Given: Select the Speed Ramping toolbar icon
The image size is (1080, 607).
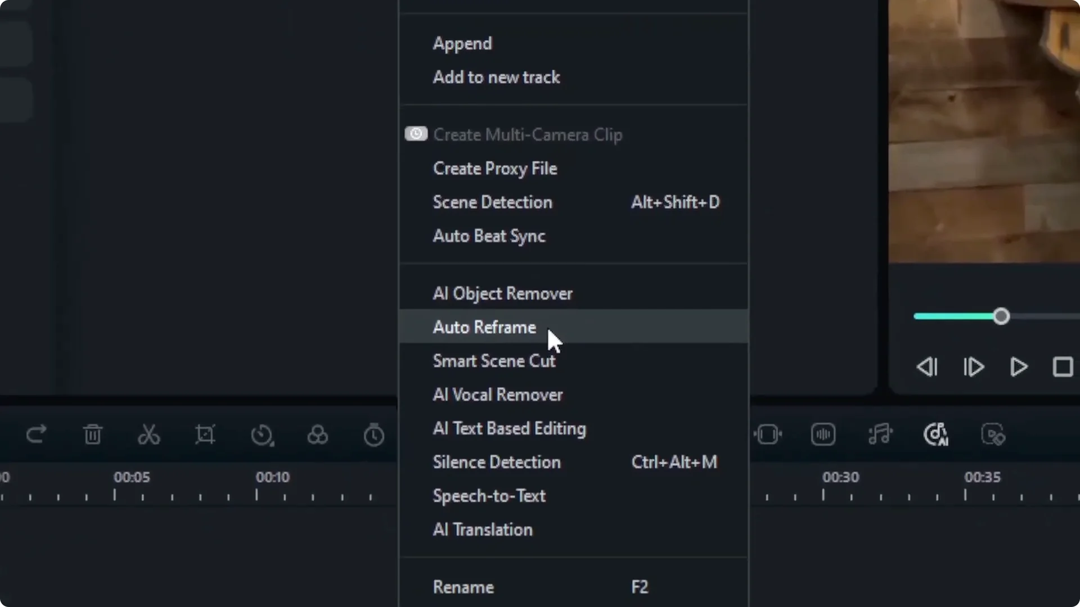Looking at the screenshot, I should (x=263, y=434).
